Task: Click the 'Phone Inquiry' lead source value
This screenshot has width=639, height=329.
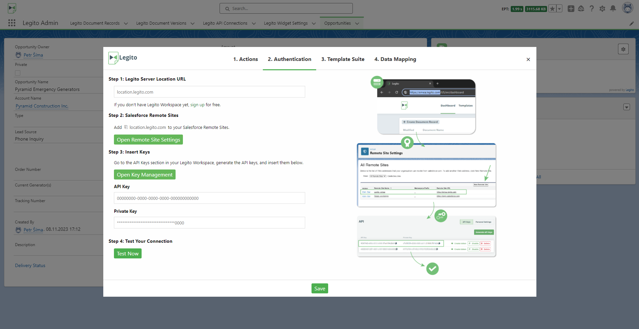Action: (29, 139)
